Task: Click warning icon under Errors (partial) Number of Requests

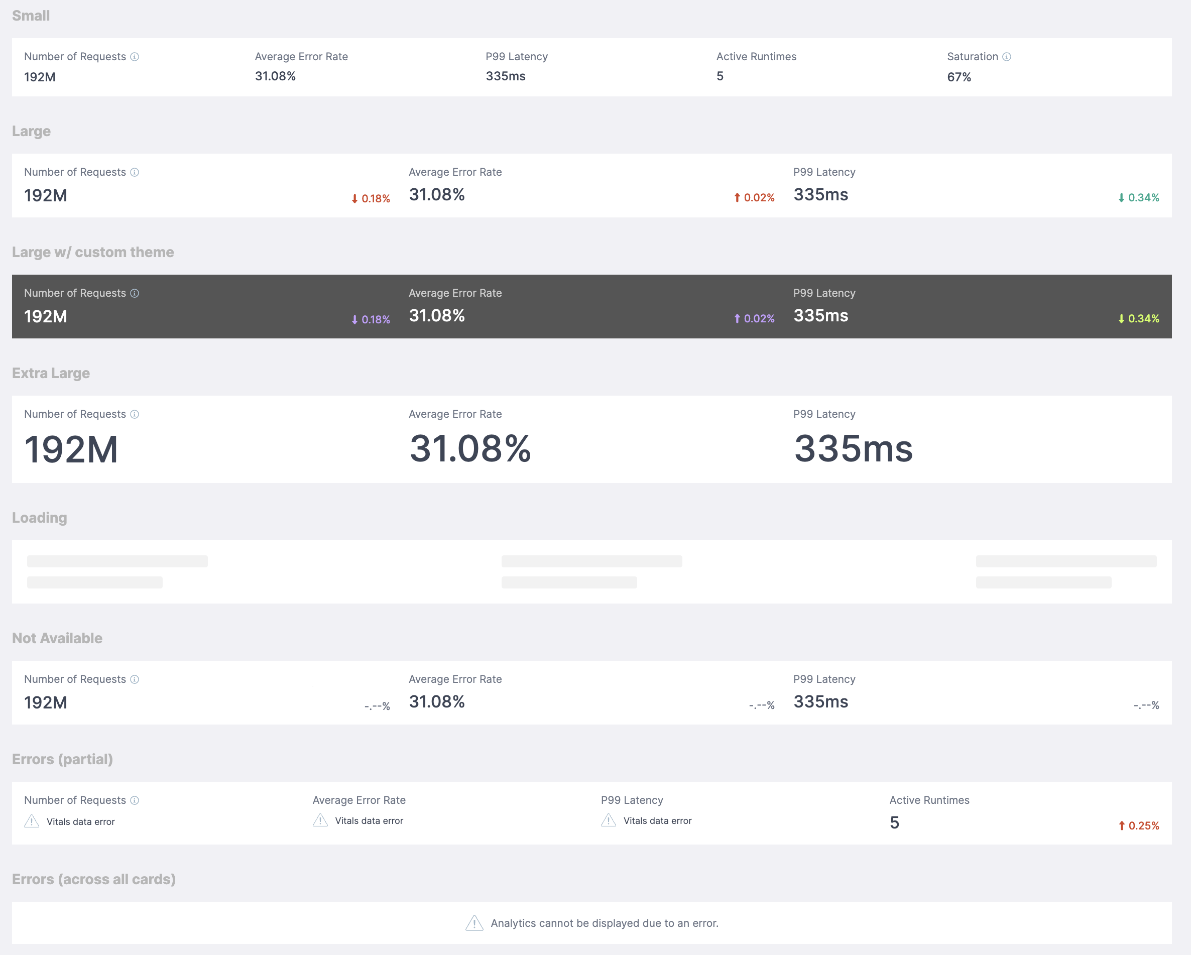Action: pyautogui.click(x=32, y=821)
